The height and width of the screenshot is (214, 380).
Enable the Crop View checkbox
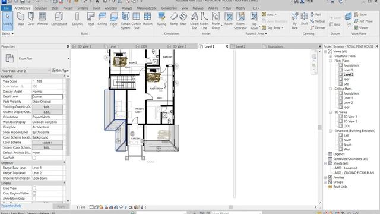(34, 188)
